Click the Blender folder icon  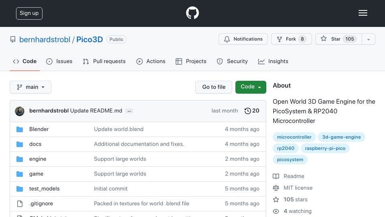point(20,129)
